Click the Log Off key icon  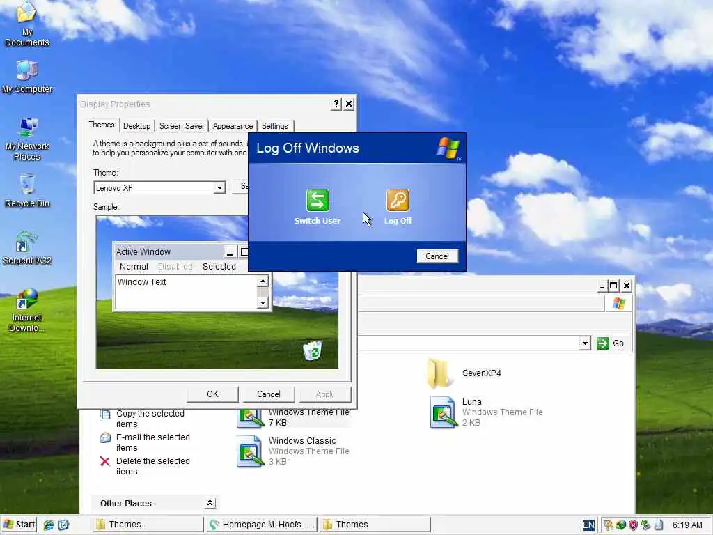(398, 200)
